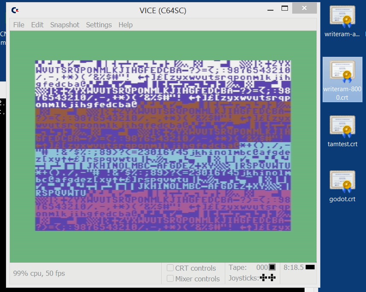Image resolution: width=366 pixels, height=292 pixels.
Task: Click the Tape: label in status bar
Action: point(237,267)
